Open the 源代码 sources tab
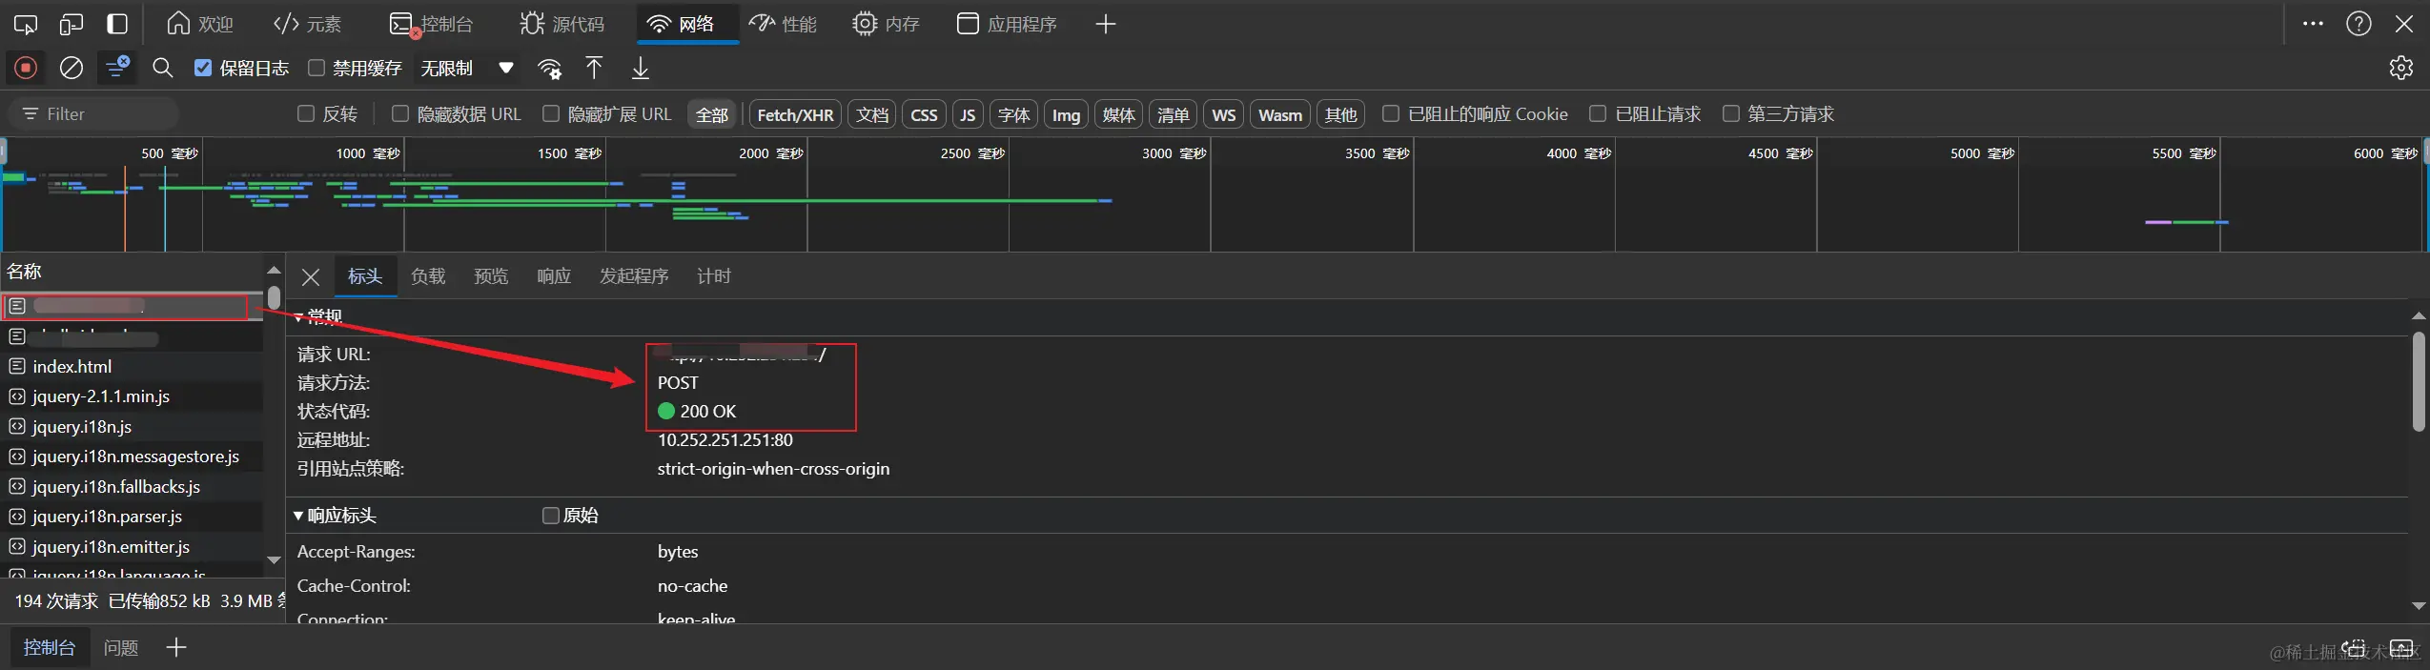The image size is (2430, 670). pyautogui.click(x=562, y=24)
